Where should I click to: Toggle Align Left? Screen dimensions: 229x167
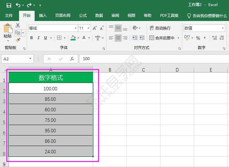tap(111, 38)
